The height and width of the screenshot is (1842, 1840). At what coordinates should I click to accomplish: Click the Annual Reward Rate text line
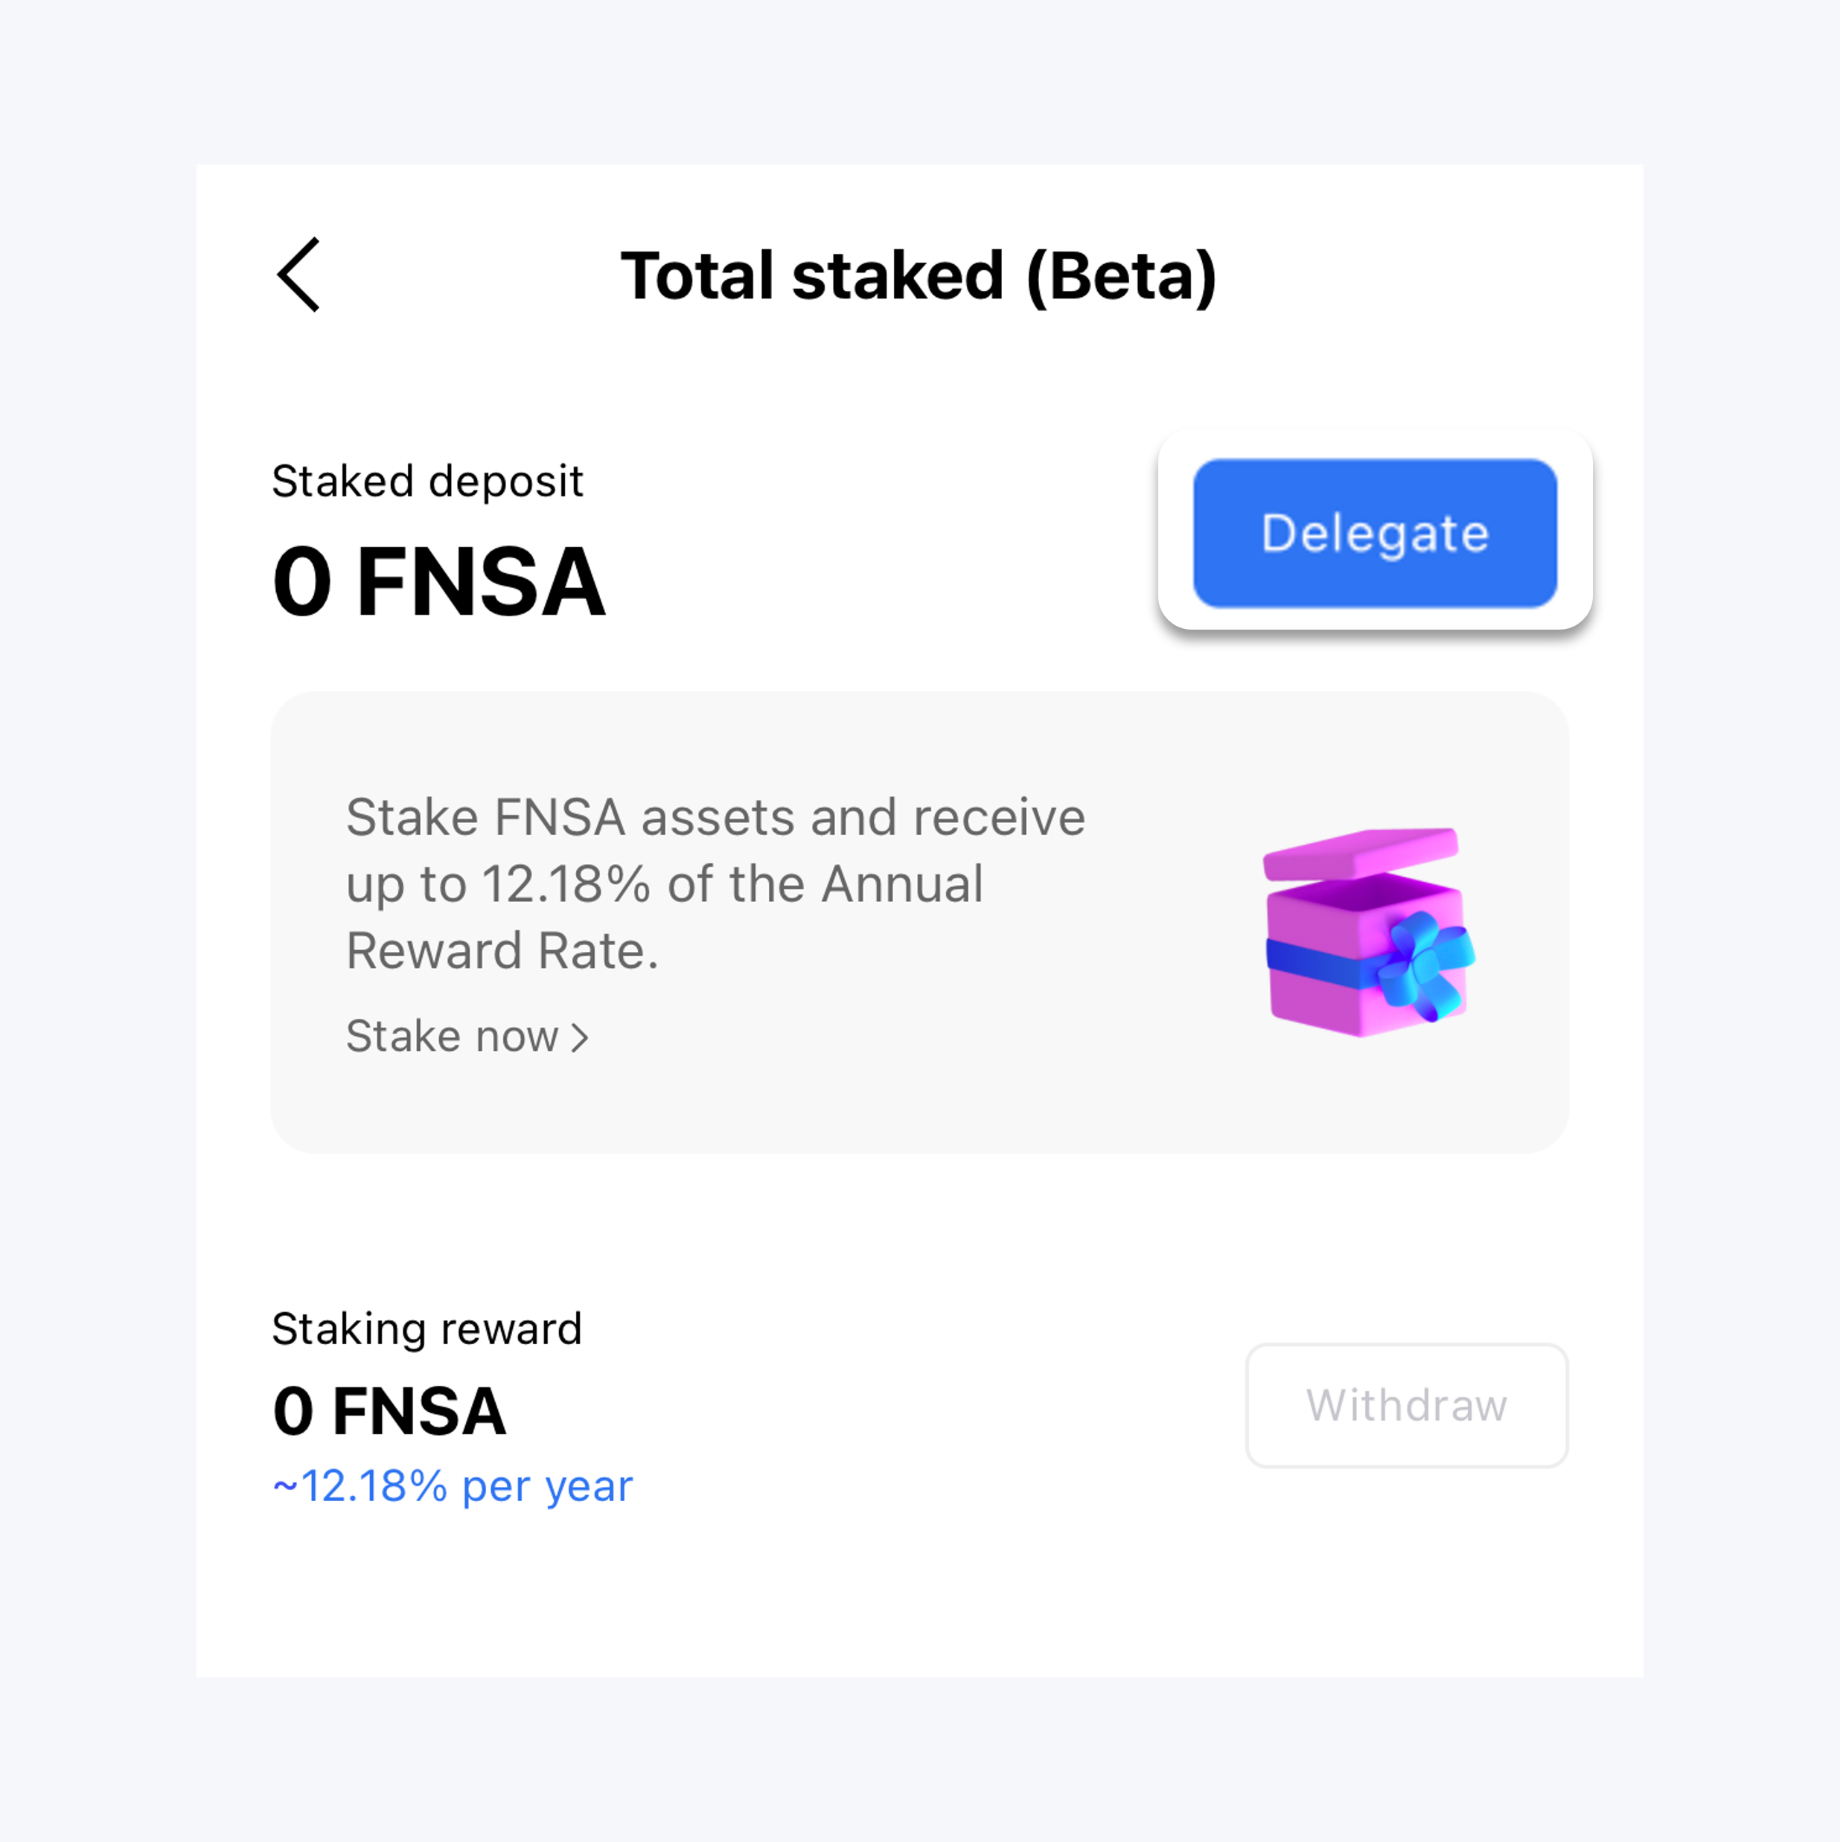[x=502, y=951]
